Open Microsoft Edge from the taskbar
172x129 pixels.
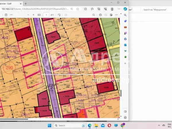[x=90, y=126]
